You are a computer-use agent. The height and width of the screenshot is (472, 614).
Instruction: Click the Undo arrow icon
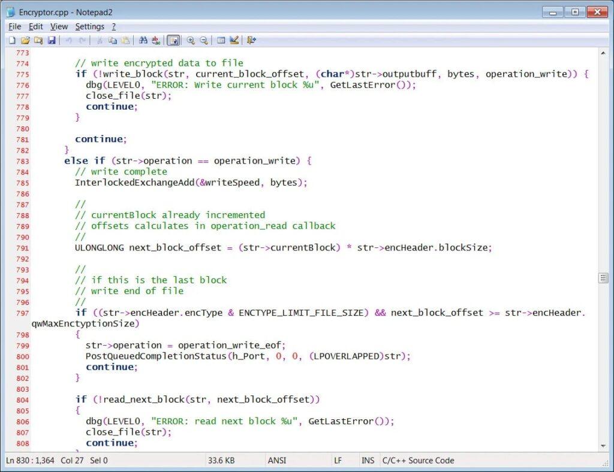(68, 40)
